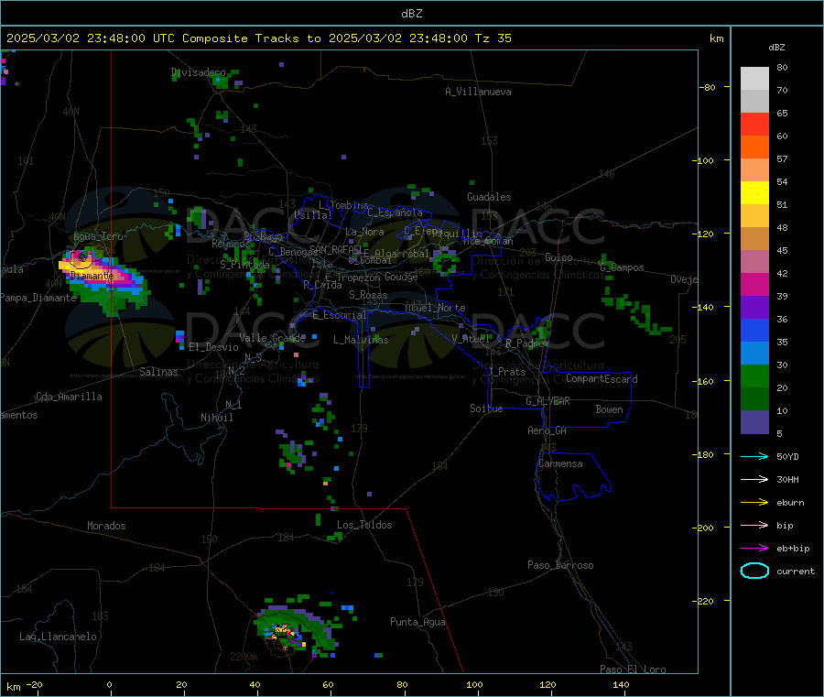Click the -80 km vertical axis tick

click(707, 87)
